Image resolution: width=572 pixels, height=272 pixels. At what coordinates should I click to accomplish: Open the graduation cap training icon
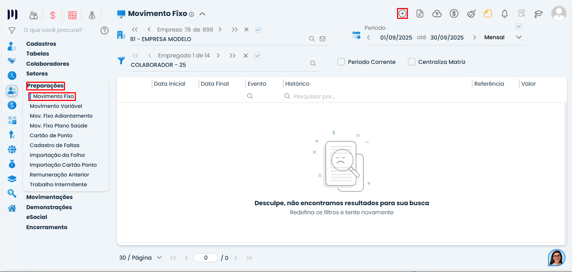pyautogui.click(x=538, y=14)
